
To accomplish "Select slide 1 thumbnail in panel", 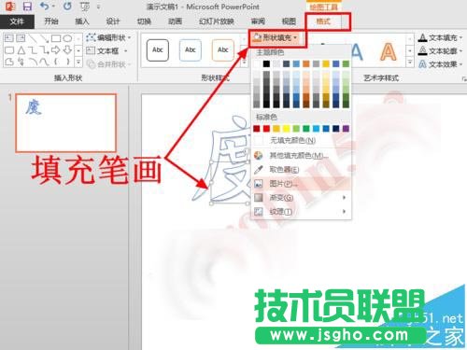I will [66, 123].
